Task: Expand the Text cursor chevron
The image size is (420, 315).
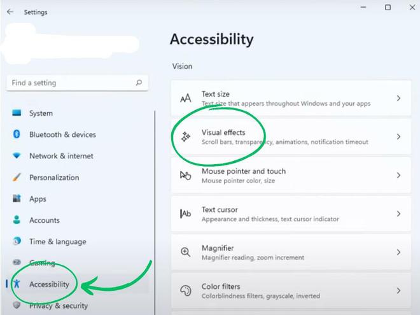Action: point(398,214)
